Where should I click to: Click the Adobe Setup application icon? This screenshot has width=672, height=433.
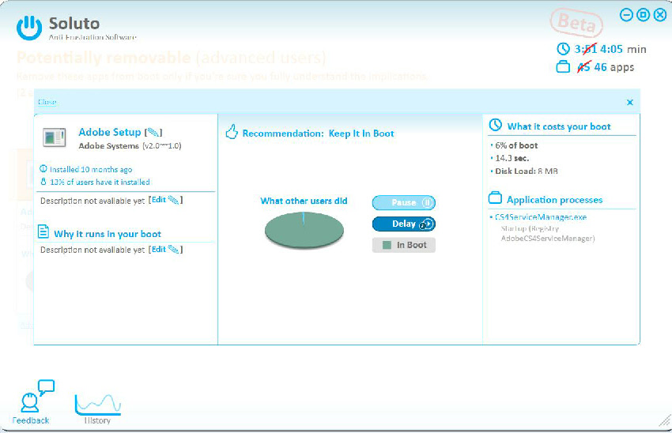click(55, 138)
